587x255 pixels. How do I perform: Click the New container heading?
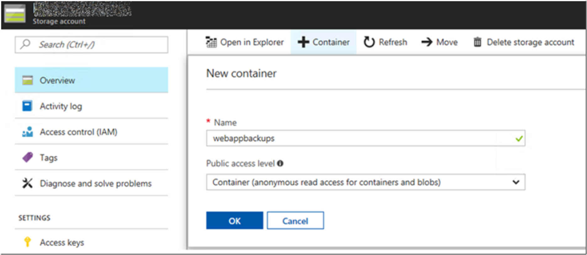click(241, 73)
